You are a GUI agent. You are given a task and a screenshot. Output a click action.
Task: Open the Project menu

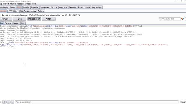[x=6, y=4]
